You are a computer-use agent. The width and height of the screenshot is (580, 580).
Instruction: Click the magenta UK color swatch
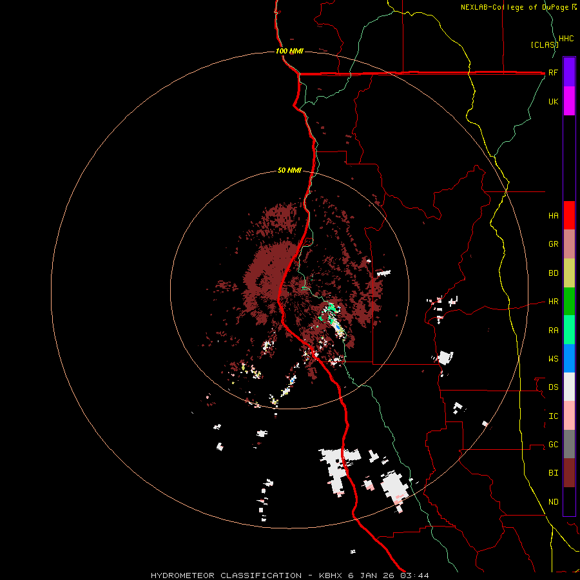click(x=569, y=101)
